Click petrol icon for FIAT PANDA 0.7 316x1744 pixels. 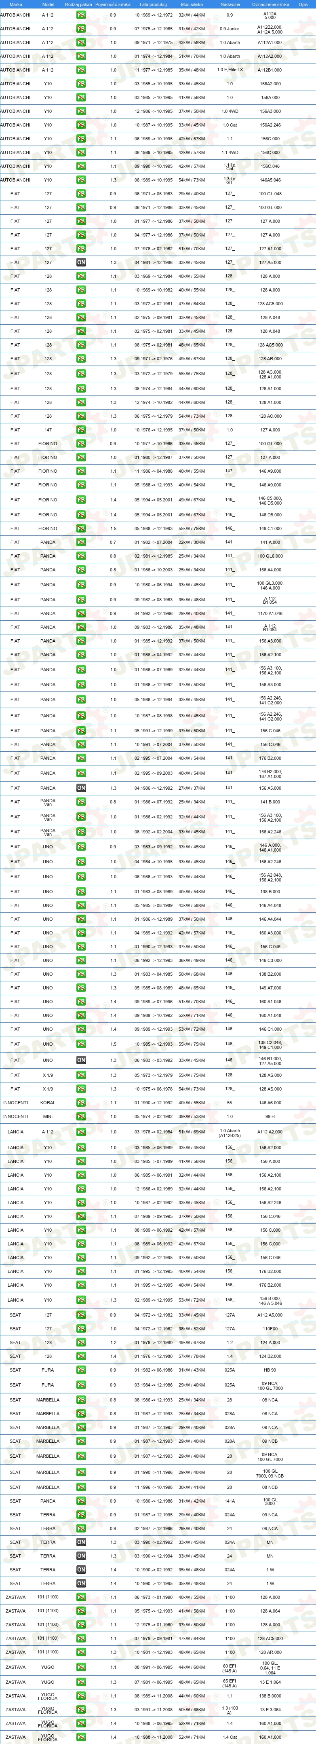(x=81, y=542)
